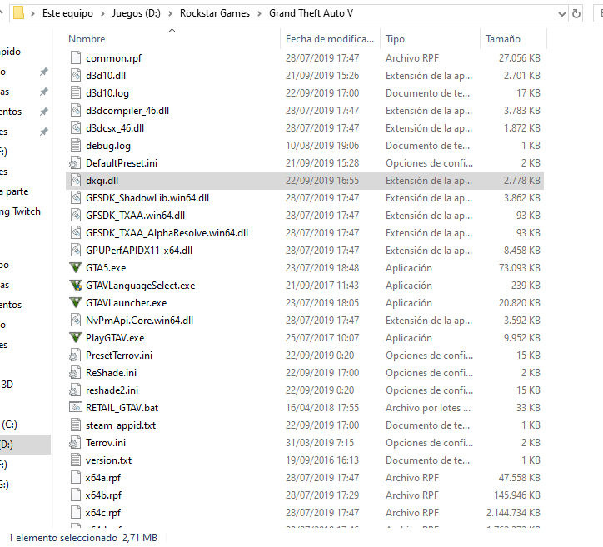Select version.txt document icon
Screen dimensions: 603x547
tap(76, 460)
